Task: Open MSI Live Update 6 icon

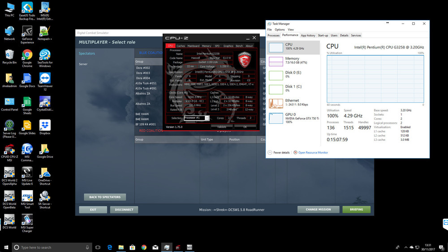Action: [x=27, y=176]
